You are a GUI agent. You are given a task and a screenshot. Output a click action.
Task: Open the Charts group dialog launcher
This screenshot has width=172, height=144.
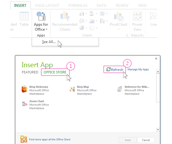(127, 35)
